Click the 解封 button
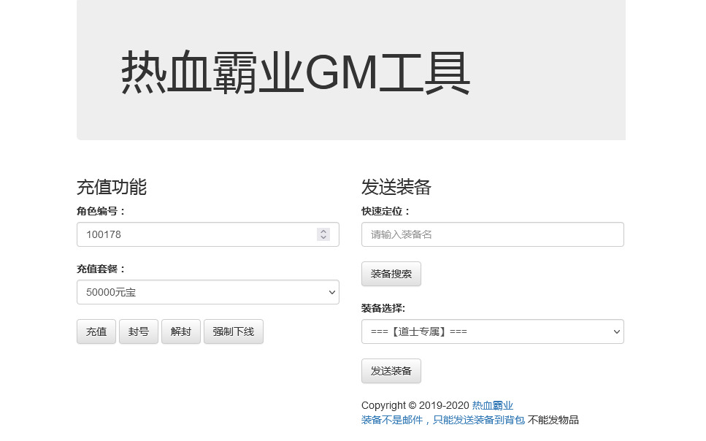This screenshot has width=706, height=441. click(x=181, y=331)
